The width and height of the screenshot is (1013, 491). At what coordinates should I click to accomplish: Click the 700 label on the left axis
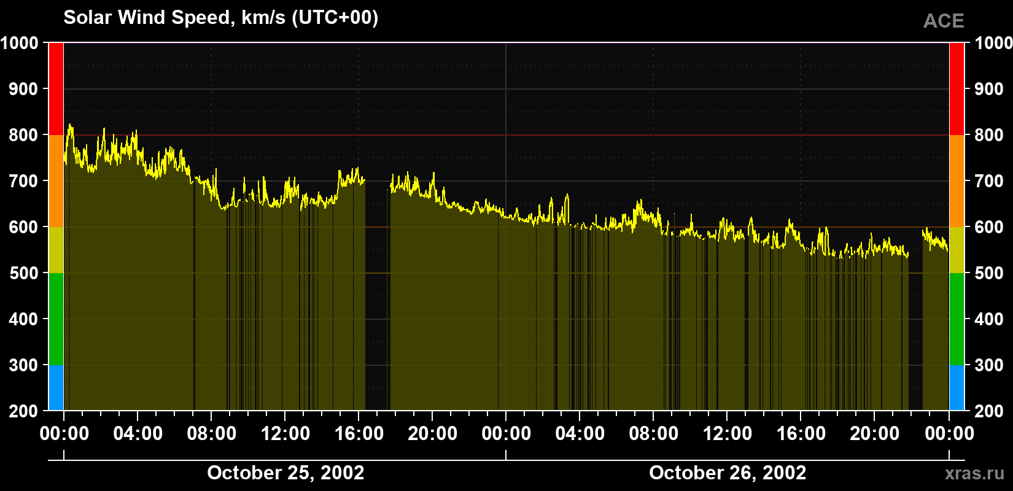24,181
